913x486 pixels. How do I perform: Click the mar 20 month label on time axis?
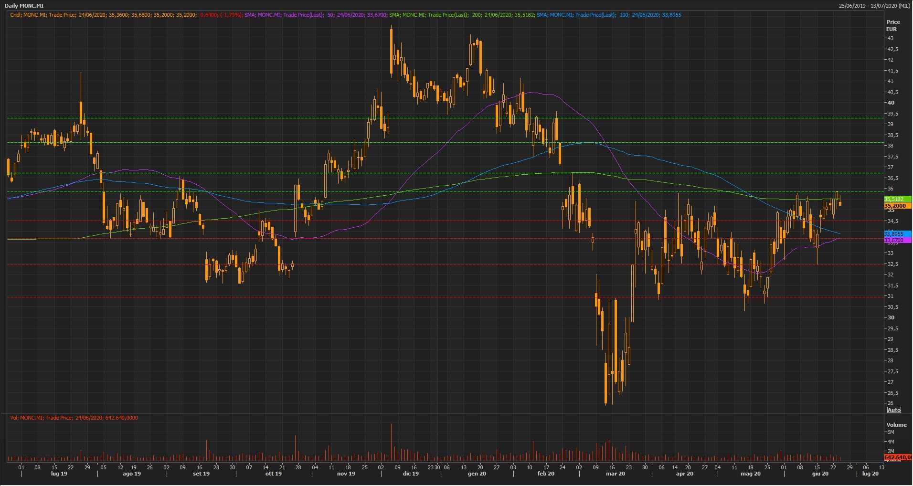click(615, 474)
